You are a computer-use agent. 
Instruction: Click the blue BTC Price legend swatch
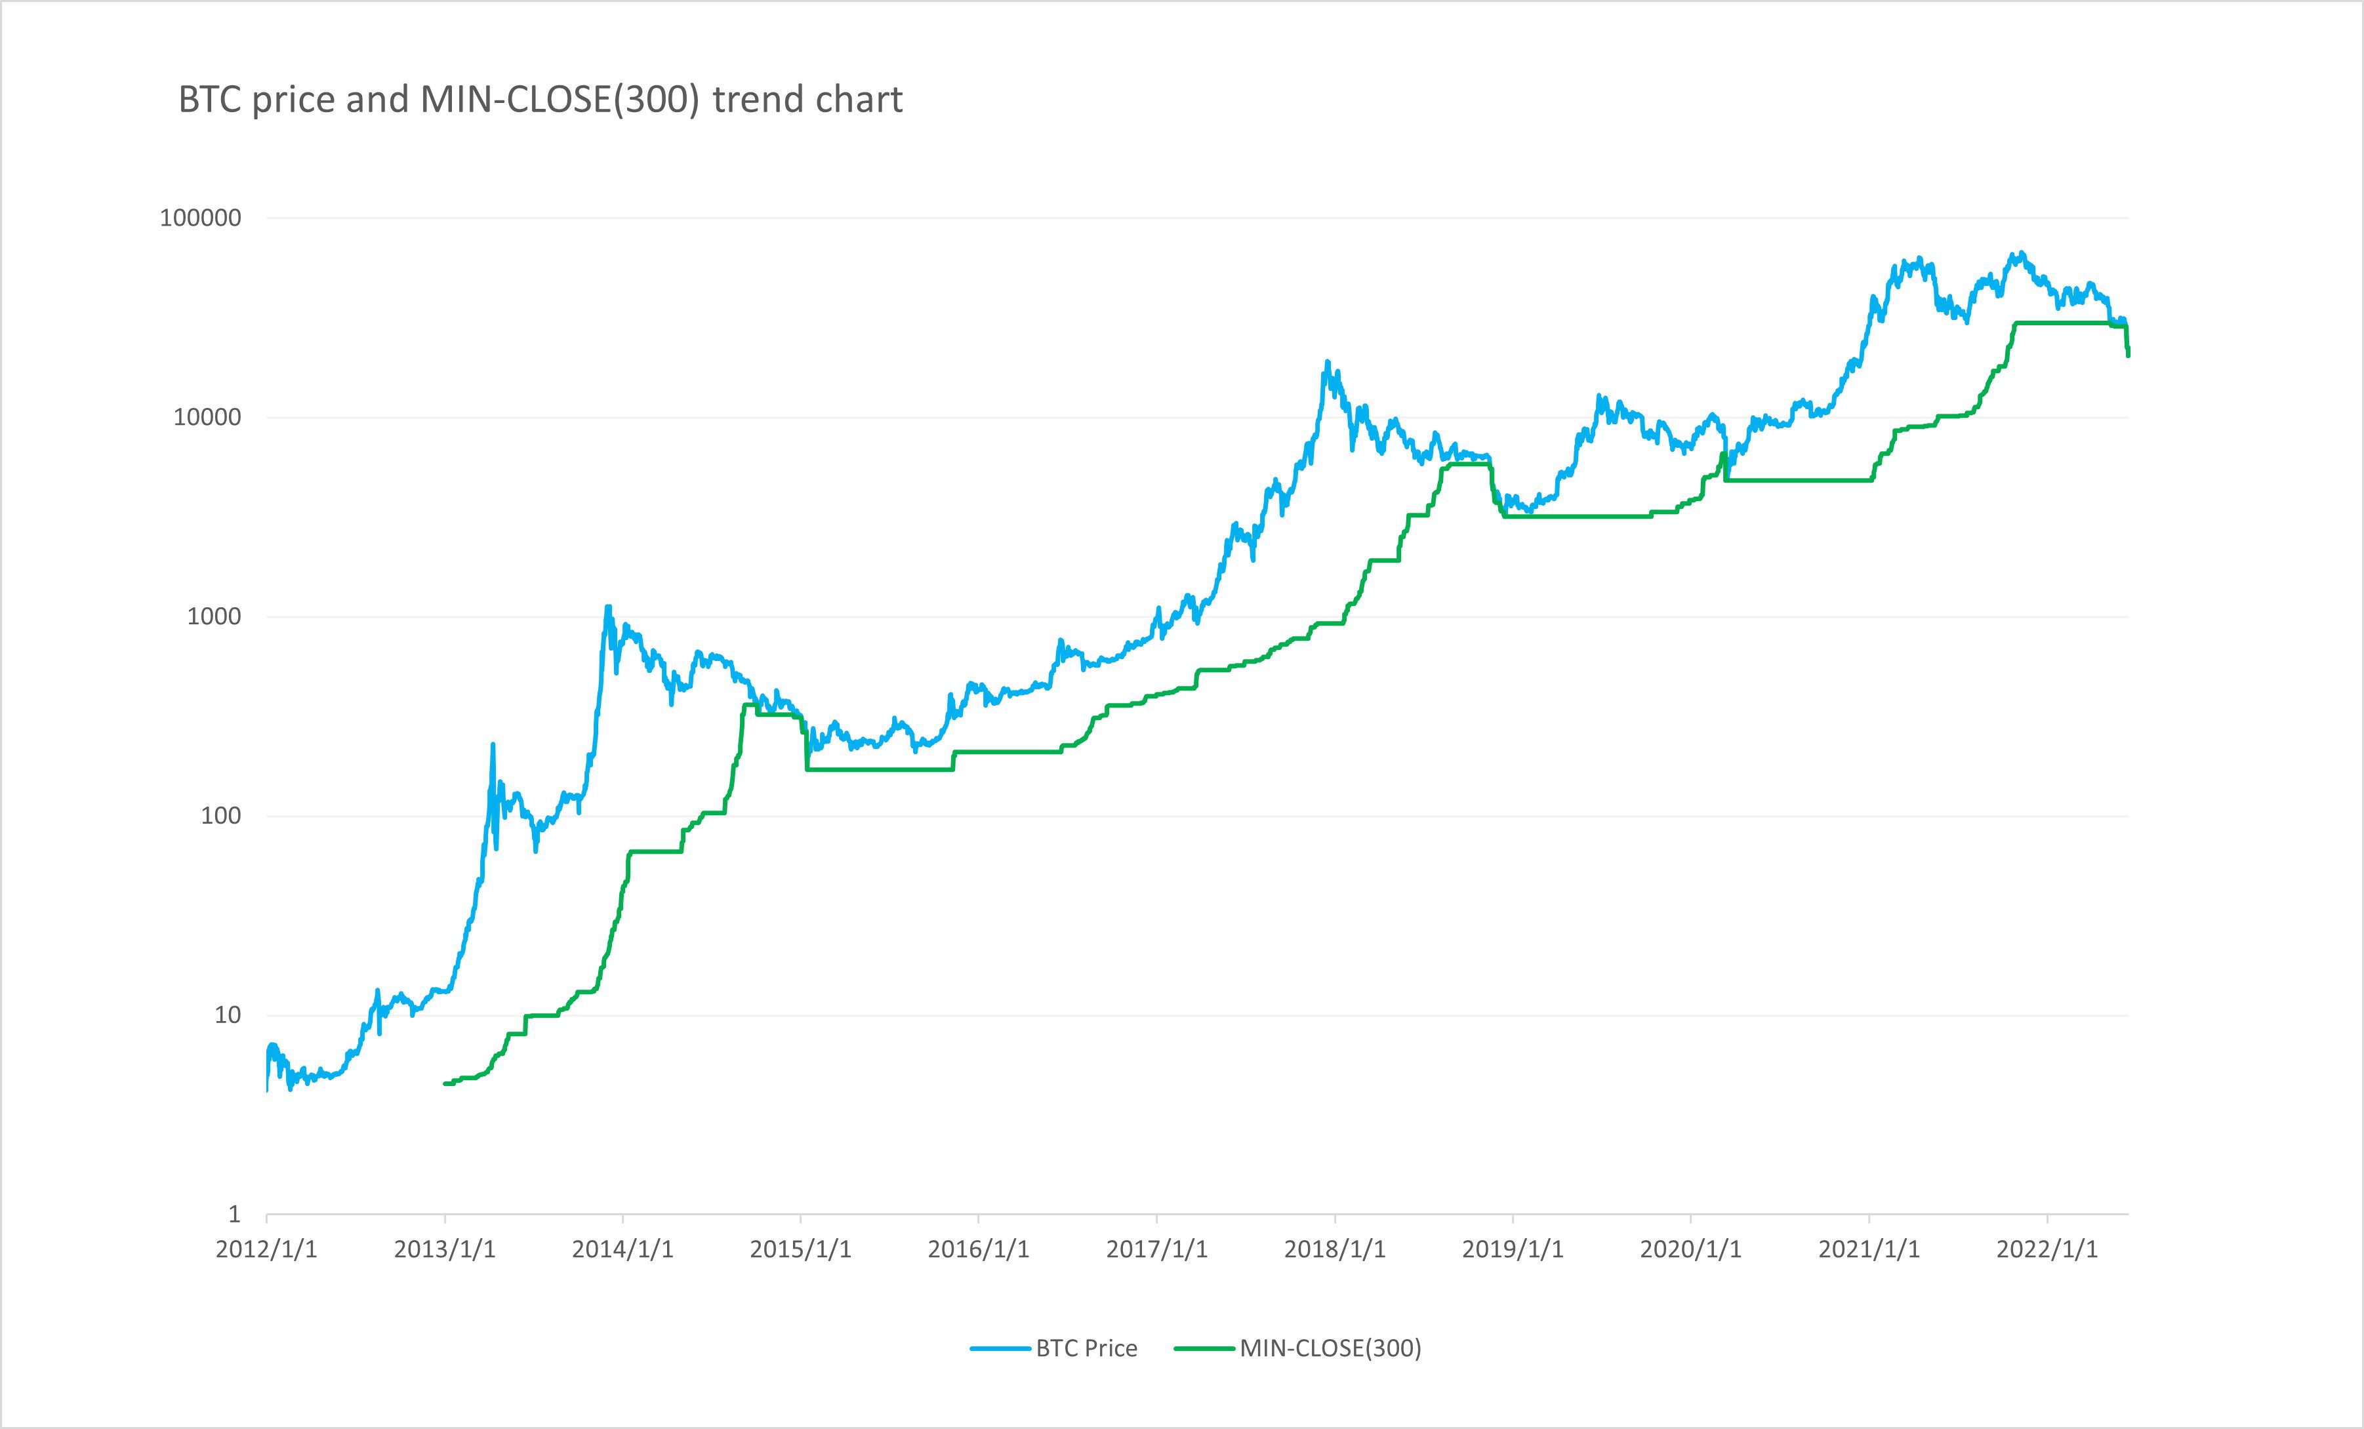tap(1001, 1348)
